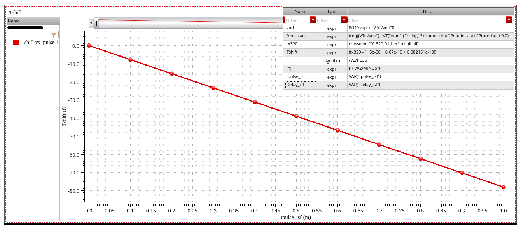Screen dimensions: 521x228
Task: Open the Type column filter dropdown
Action: pos(344,20)
